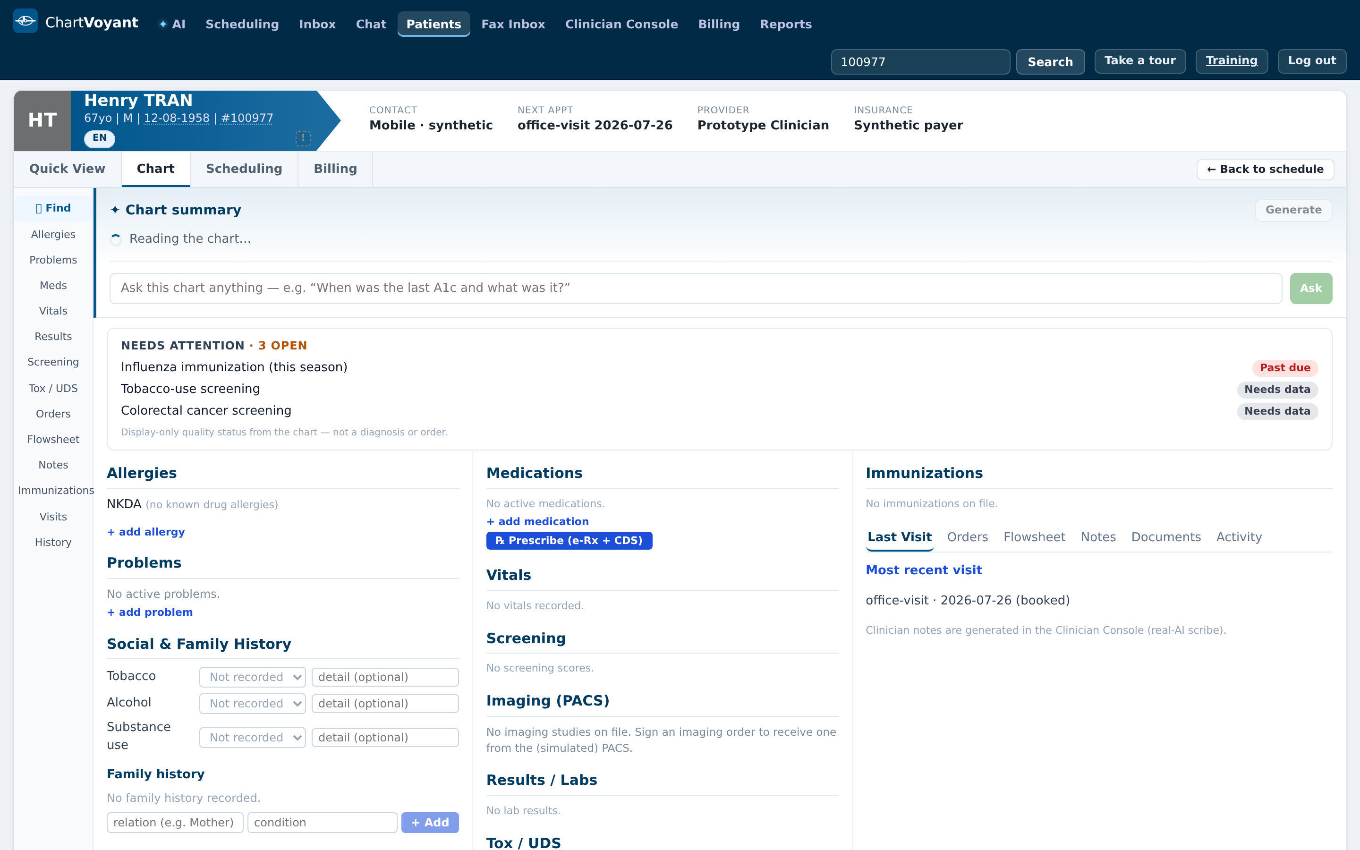The height and width of the screenshot is (850, 1360).
Task: Click Log out
Action: coord(1312,61)
